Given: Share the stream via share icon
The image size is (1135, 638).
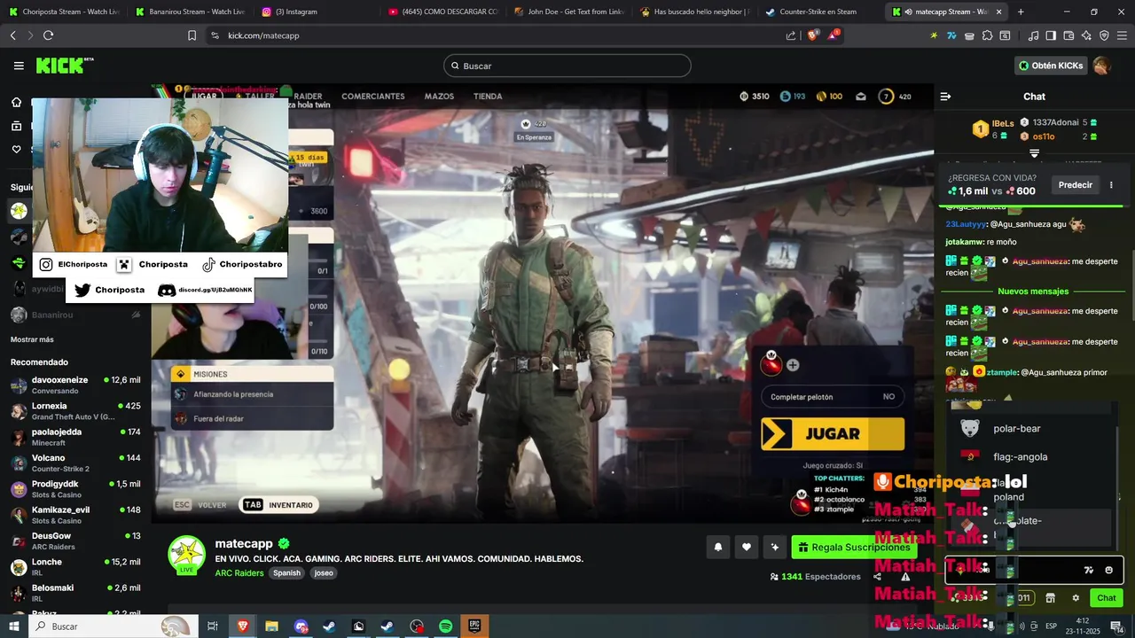Looking at the screenshot, I should point(877,577).
